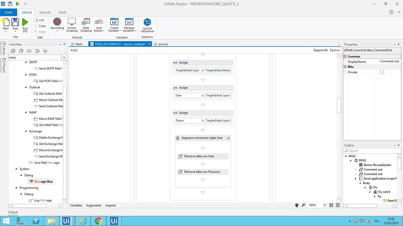This screenshot has height=226, width=403.
Task: Activate the pan hand tool
Action: [x=297, y=205]
